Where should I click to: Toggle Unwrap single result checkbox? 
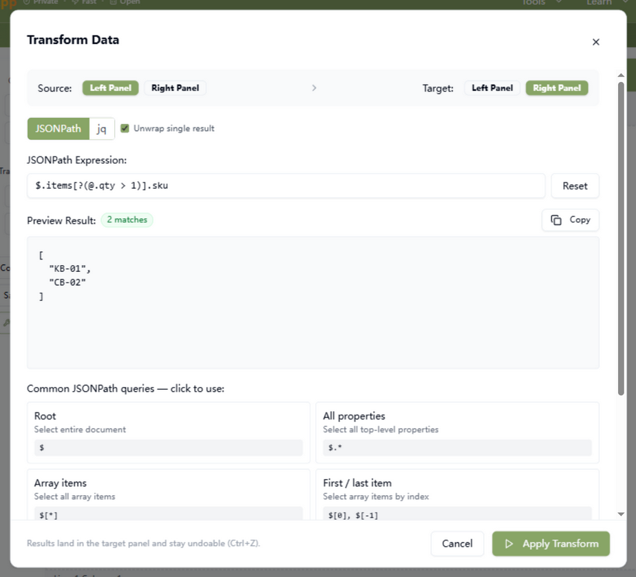(x=125, y=128)
